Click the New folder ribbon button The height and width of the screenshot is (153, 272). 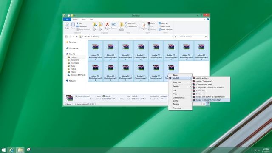[122, 26]
